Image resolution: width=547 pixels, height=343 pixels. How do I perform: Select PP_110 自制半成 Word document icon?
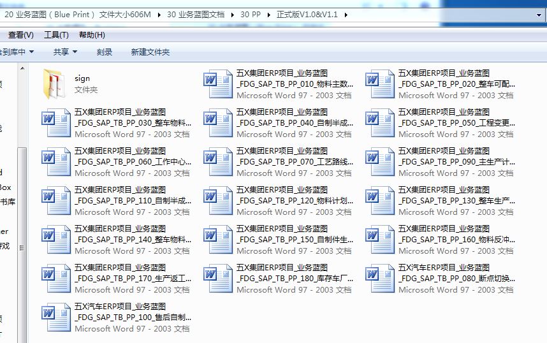click(56, 201)
